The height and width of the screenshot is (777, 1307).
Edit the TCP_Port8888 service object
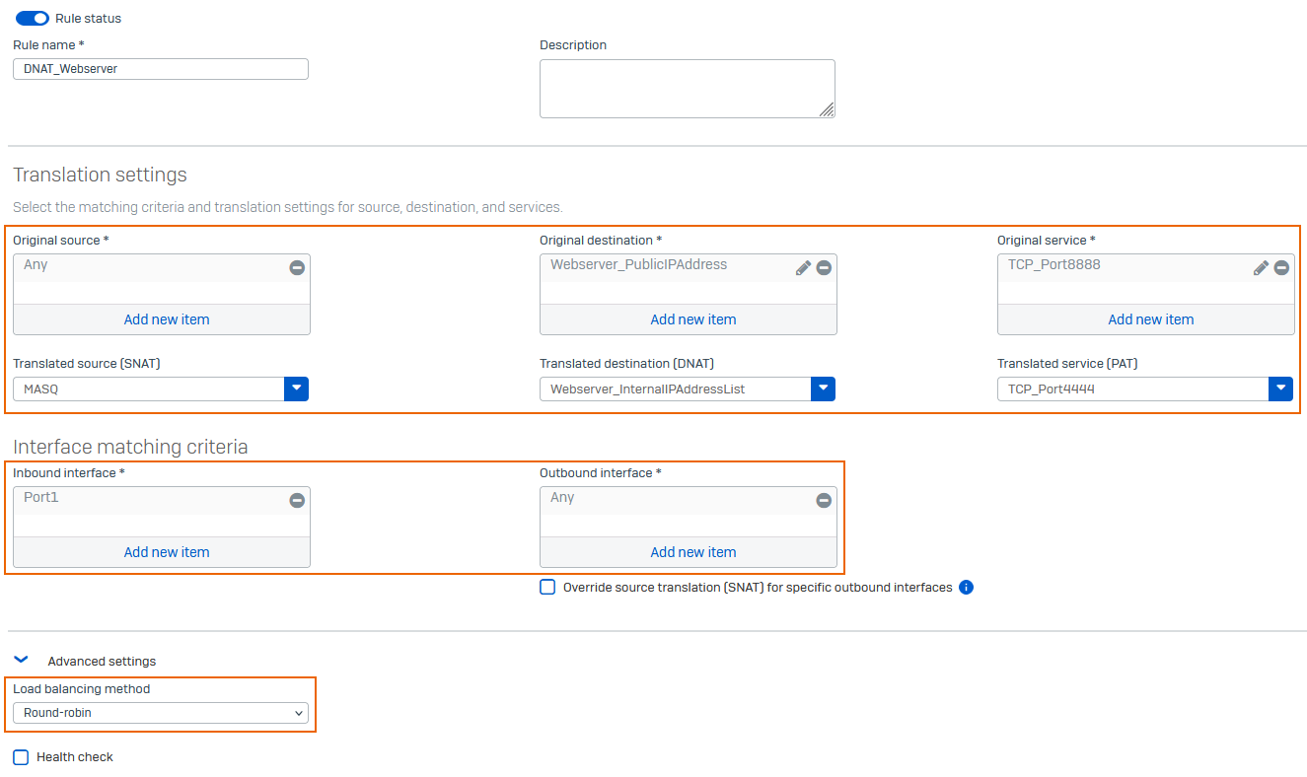[1260, 267]
